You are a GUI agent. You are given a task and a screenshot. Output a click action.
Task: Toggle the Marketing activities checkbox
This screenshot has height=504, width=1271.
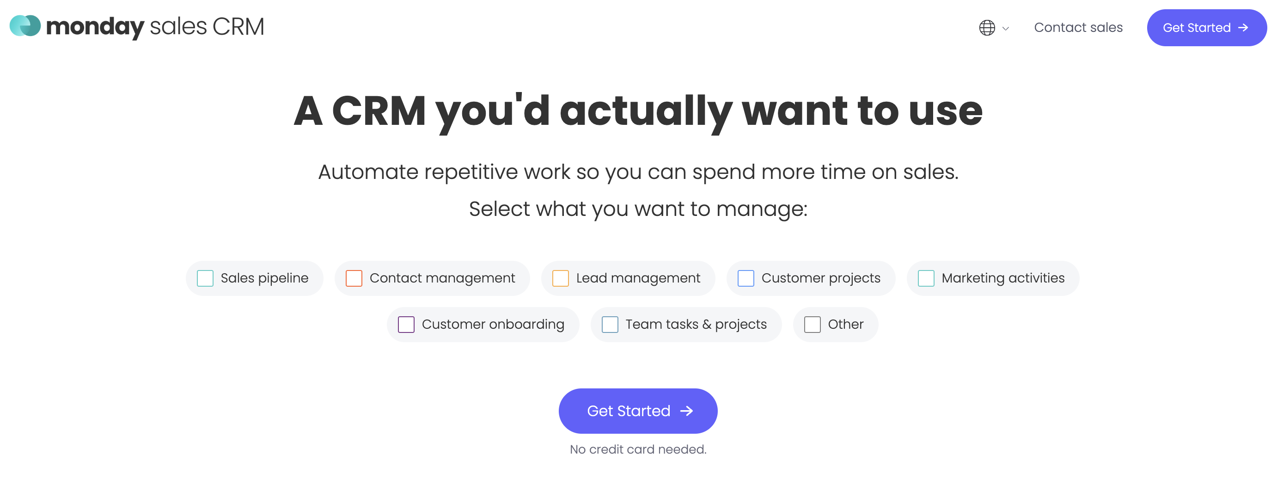pos(926,278)
